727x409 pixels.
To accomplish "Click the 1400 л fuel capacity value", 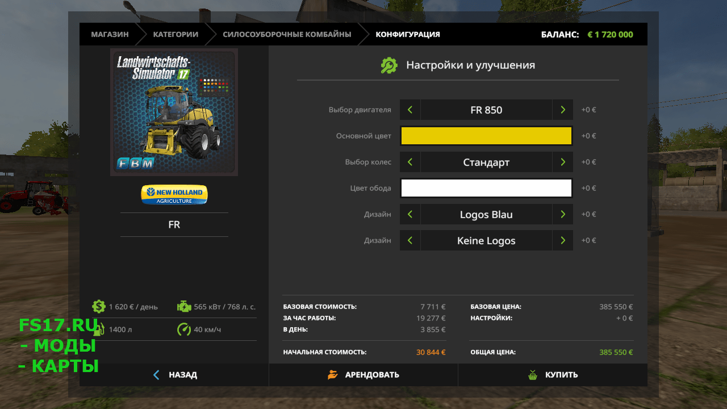I will point(120,329).
